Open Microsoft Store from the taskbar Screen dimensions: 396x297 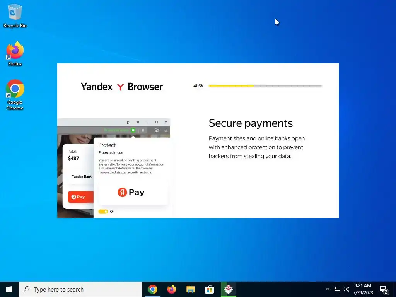tap(209, 289)
